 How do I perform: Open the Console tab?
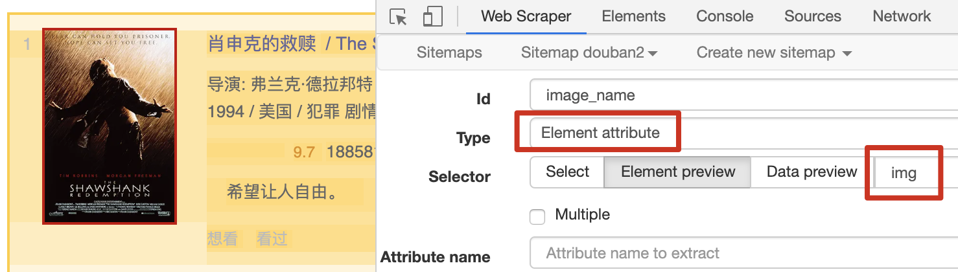(x=725, y=16)
